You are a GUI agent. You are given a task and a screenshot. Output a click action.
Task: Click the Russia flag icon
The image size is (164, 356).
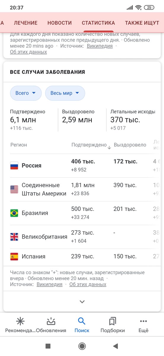[x=14, y=166]
